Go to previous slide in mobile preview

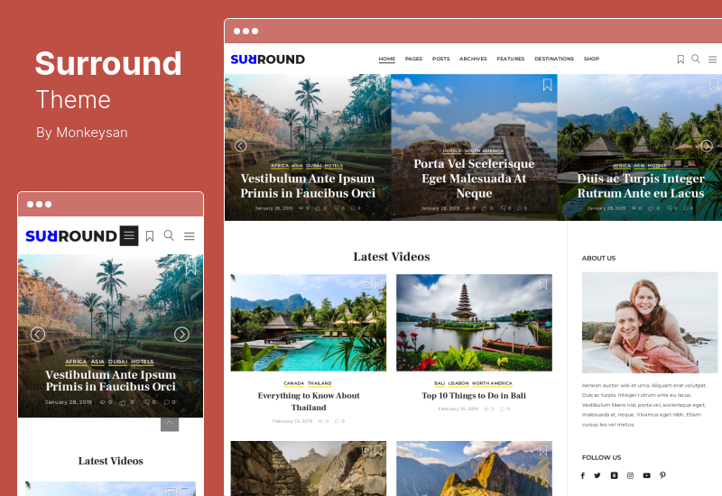(38, 334)
